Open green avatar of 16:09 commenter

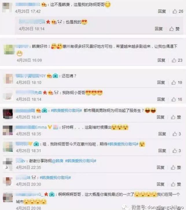click(x=9, y=49)
